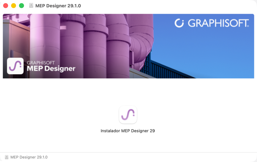Viewport: 257px width, 162px height.
Task: Click 'MEP Designer 29.1.0' in the path bar
Action: click(29, 157)
